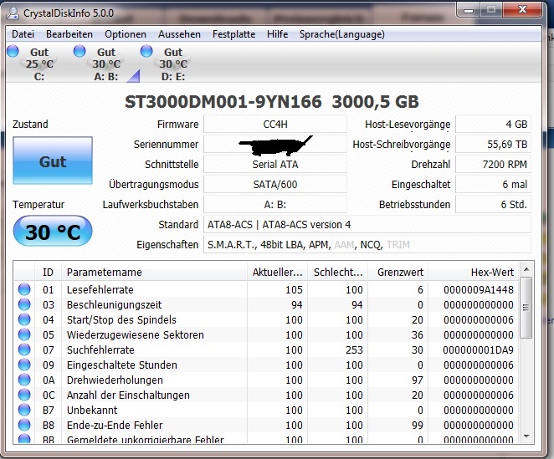Viewport: 554px width, 459px height.
Task: Click the Schnittstelle Serial ATA field
Action: [275, 164]
